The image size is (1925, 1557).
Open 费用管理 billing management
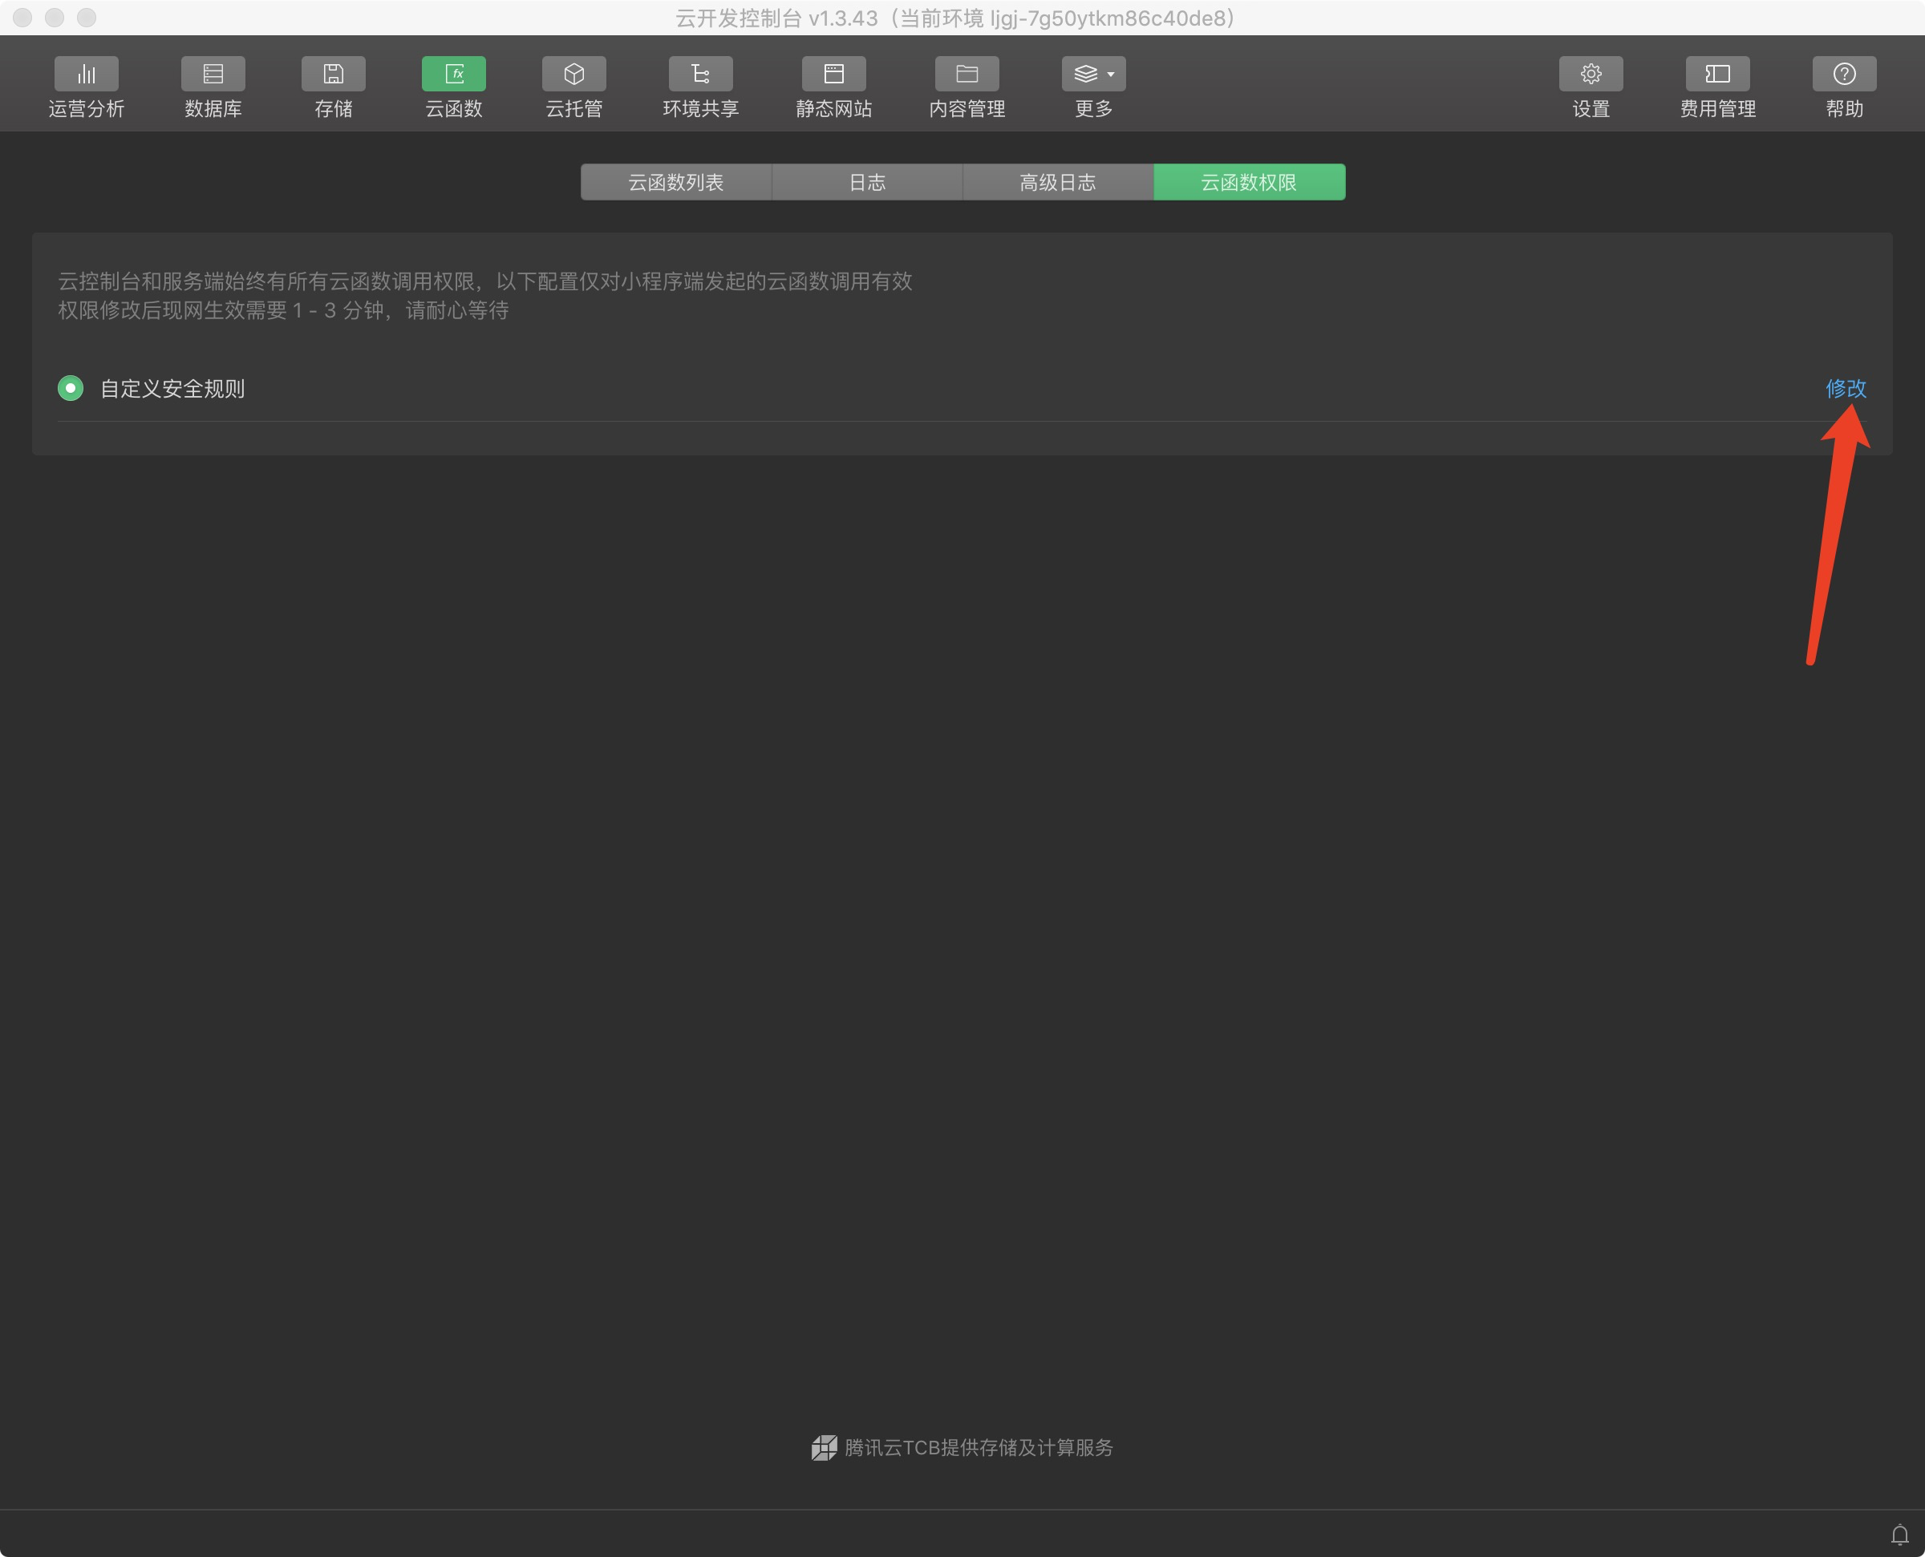click(1717, 75)
